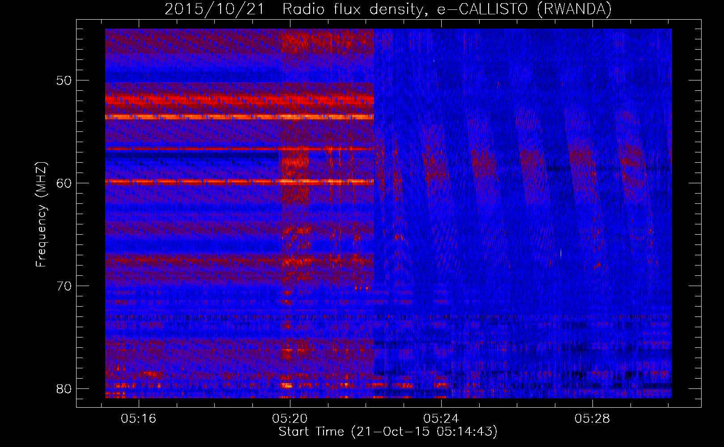
Task: Click the 50 MHz tick label
Action: (64, 80)
